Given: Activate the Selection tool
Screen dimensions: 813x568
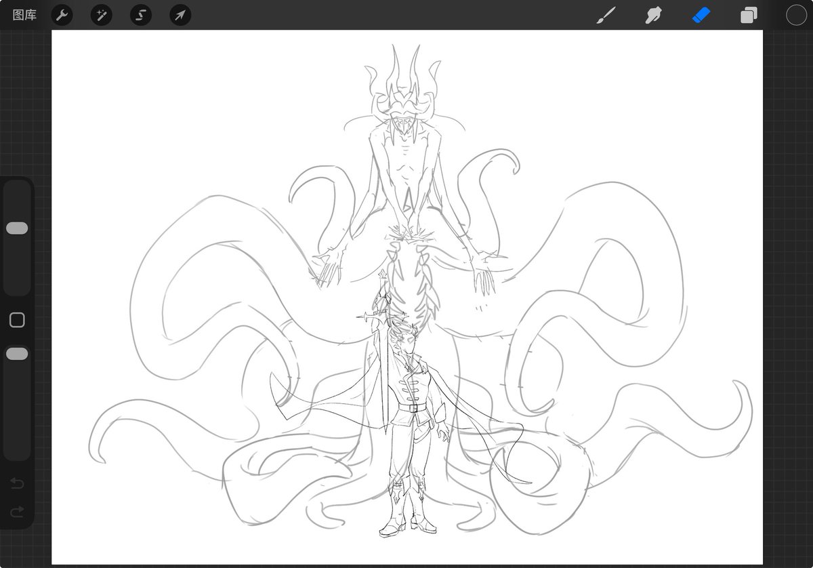Looking at the screenshot, I should [140, 15].
